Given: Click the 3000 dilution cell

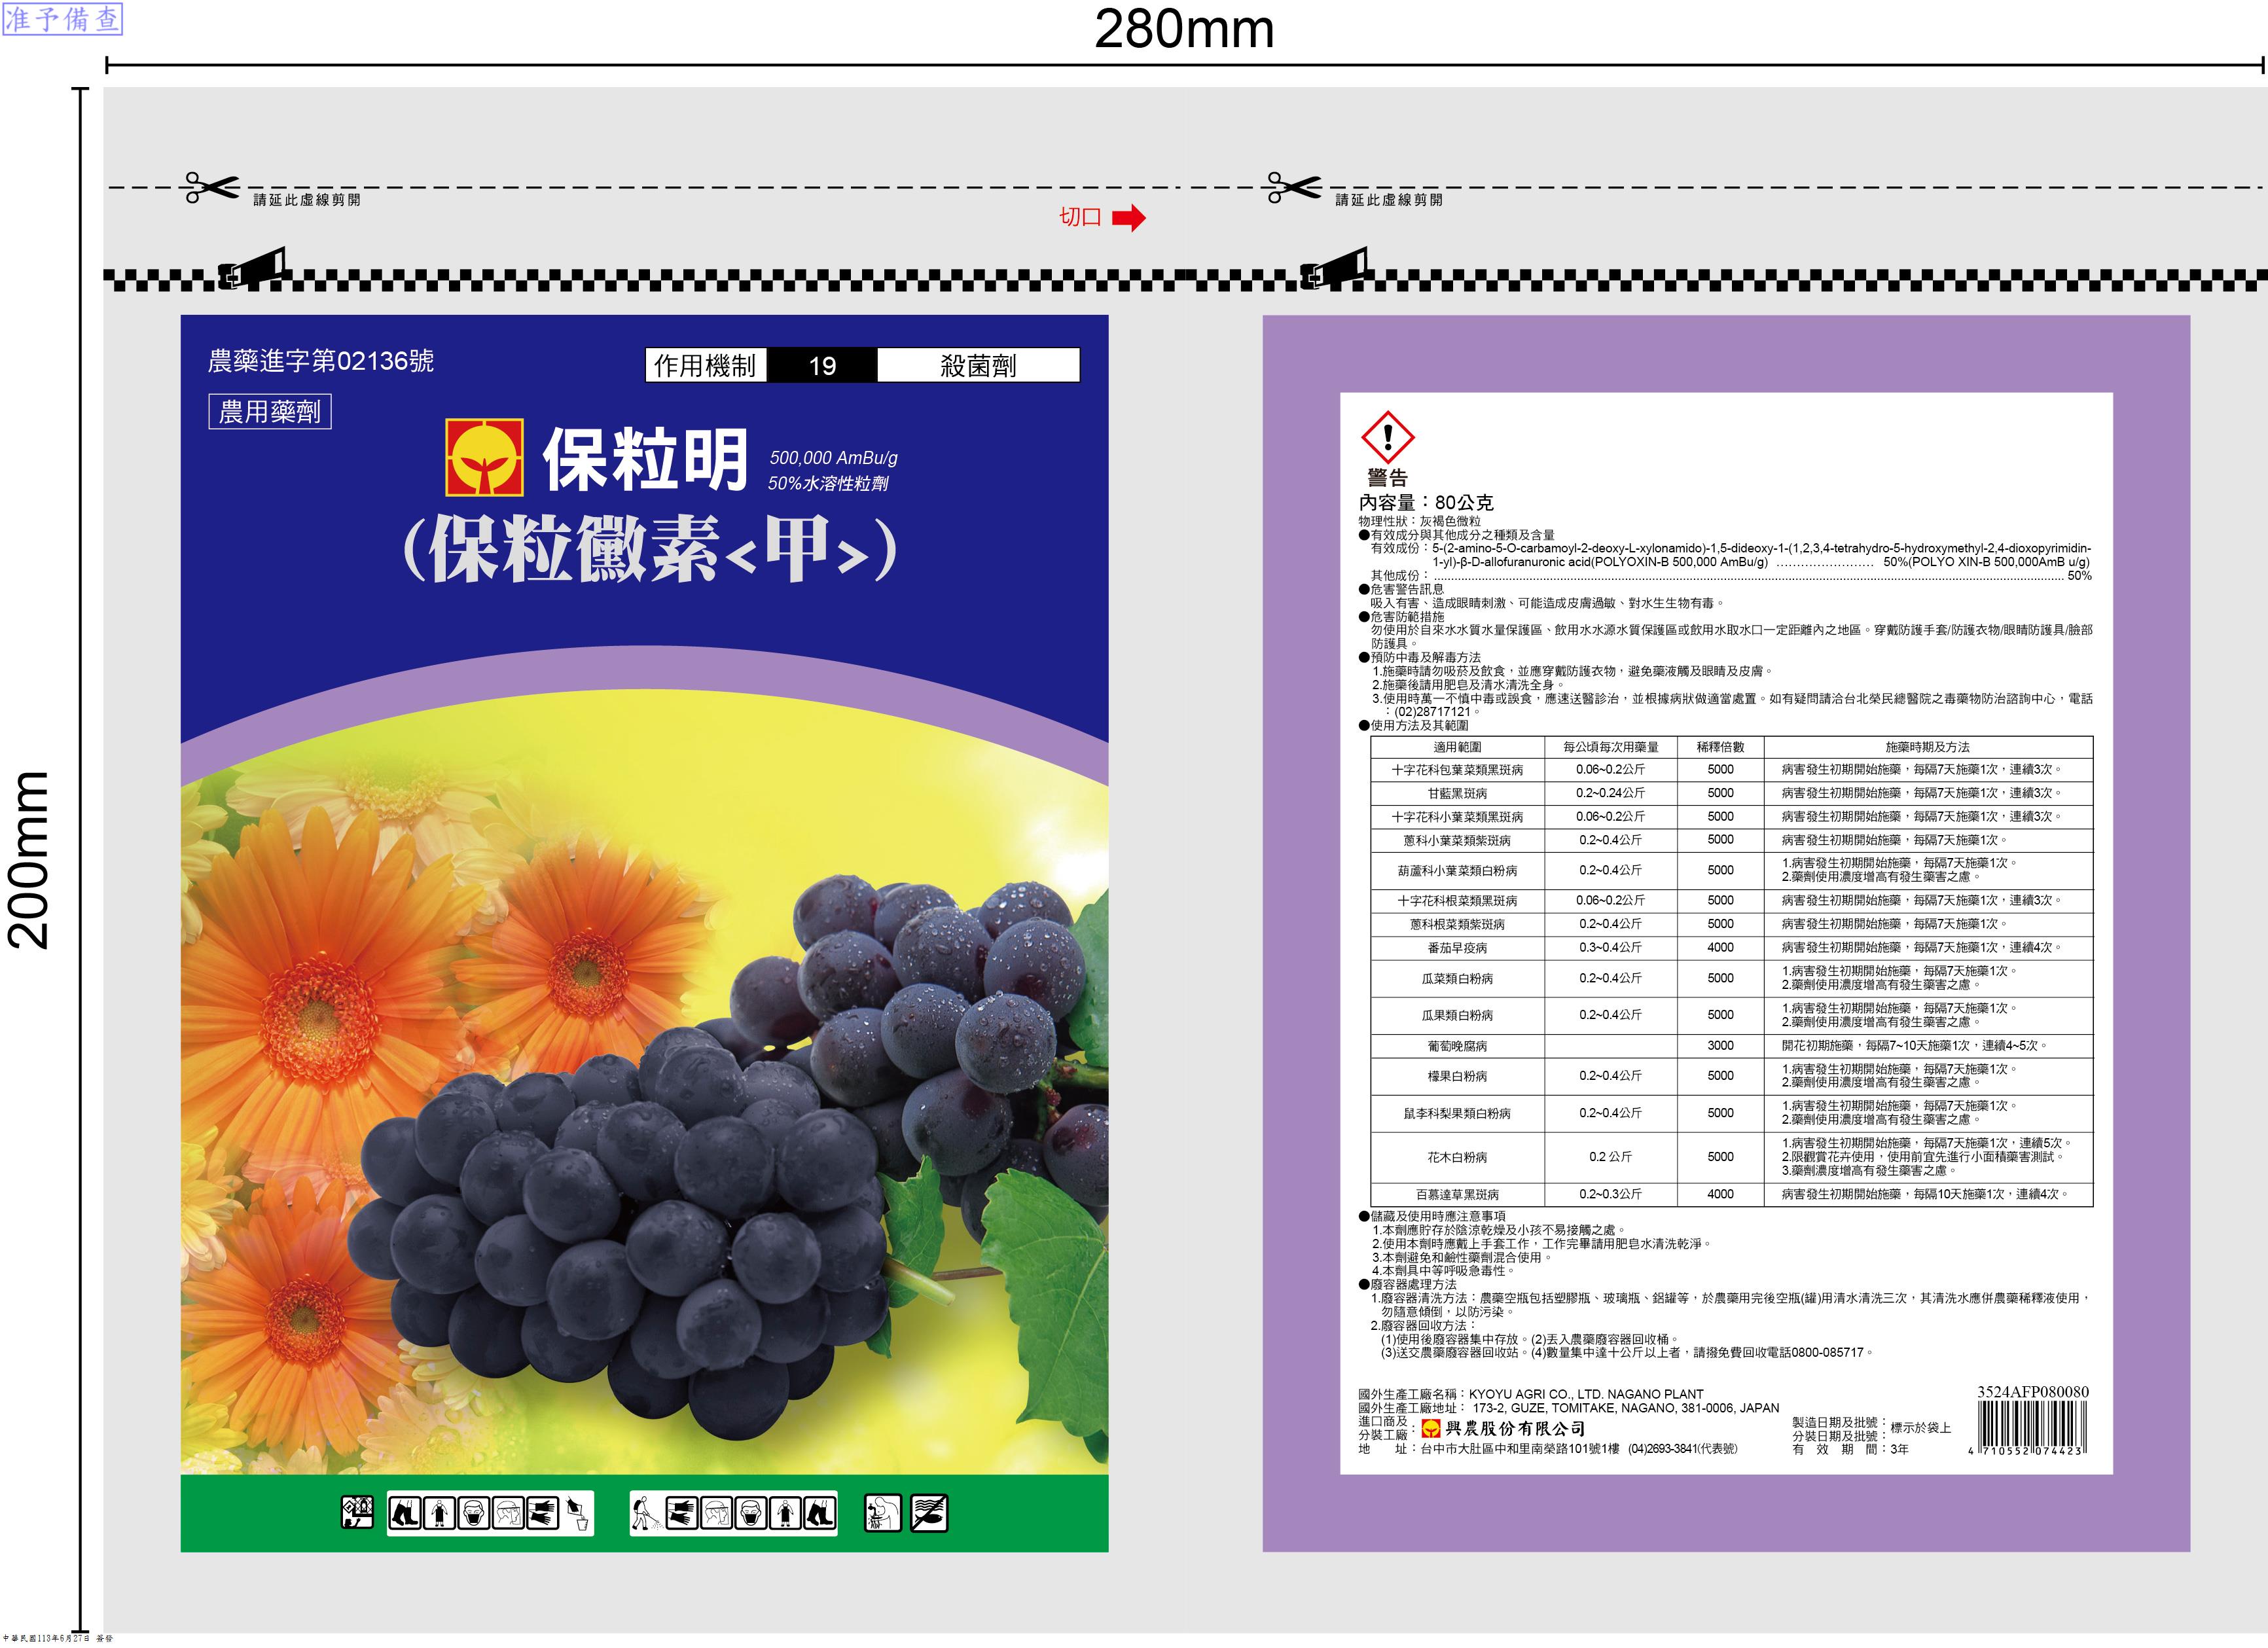Looking at the screenshot, I should [1720, 1046].
